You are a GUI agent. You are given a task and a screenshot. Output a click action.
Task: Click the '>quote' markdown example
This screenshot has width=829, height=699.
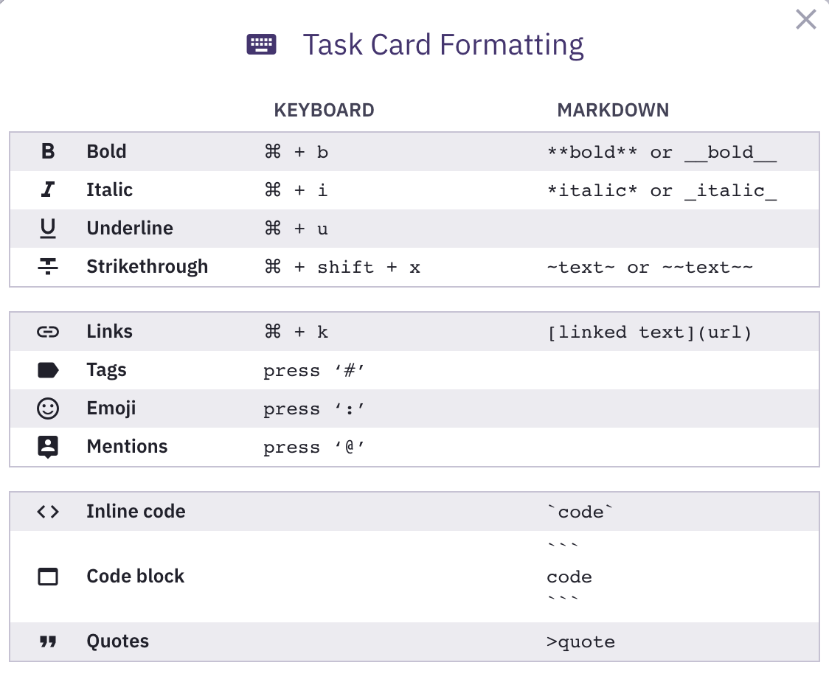(581, 642)
